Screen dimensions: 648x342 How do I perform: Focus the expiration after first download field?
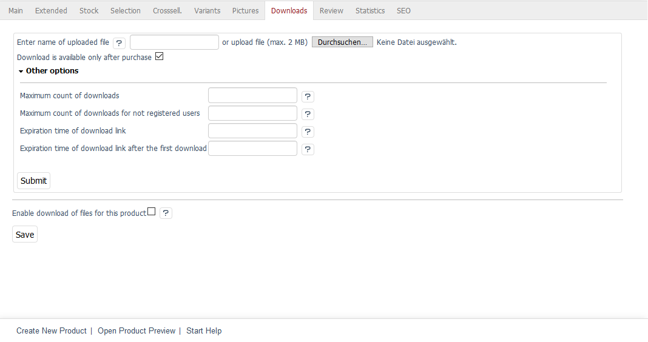click(x=252, y=149)
